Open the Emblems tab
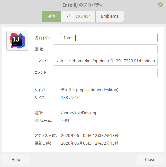The height and width of the screenshot is (167, 166). 110,16
